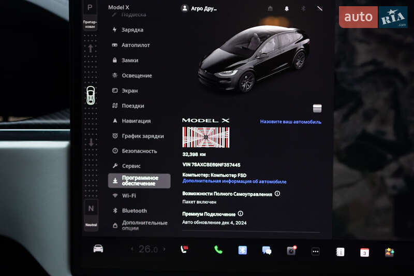This screenshot has width=414, height=276.
Task: Open the Сервис menu
Action: click(x=127, y=166)
